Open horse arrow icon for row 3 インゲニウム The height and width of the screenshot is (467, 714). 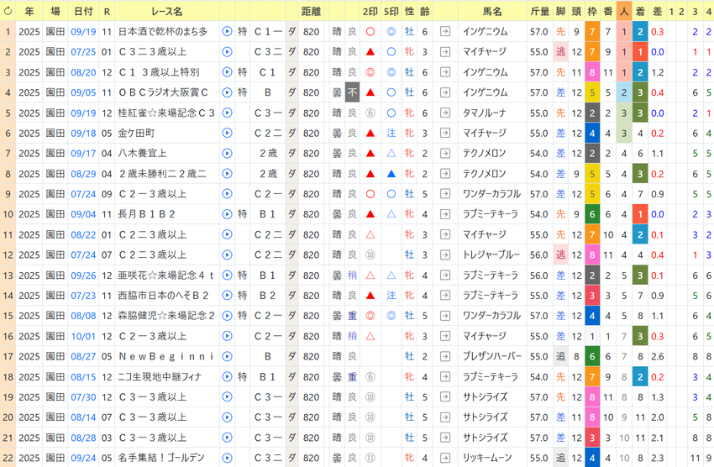(x=445, y=72)
